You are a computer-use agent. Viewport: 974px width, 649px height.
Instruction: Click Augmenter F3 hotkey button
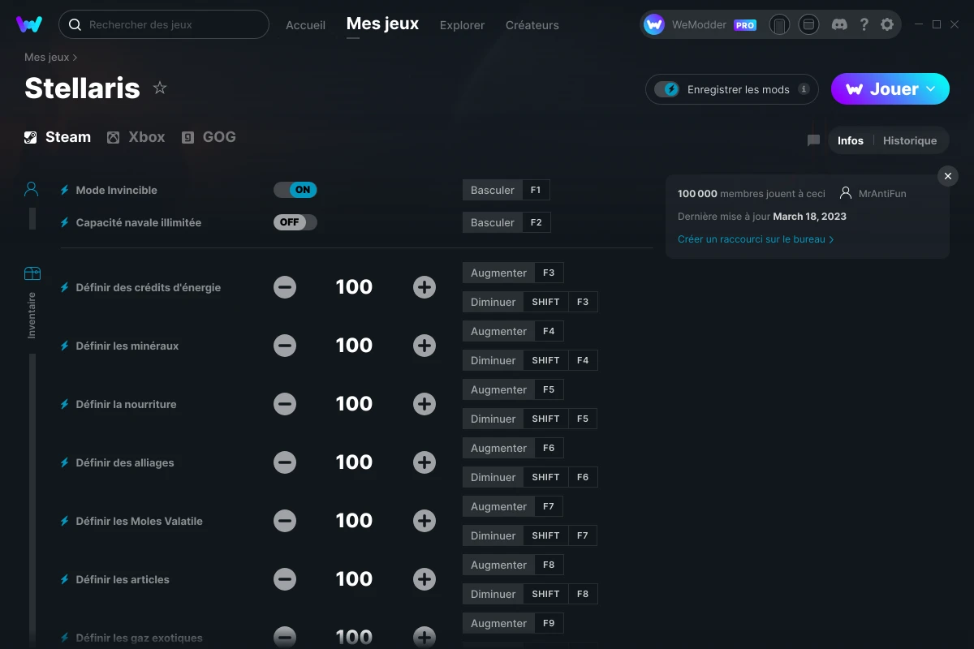click(513, 273)
